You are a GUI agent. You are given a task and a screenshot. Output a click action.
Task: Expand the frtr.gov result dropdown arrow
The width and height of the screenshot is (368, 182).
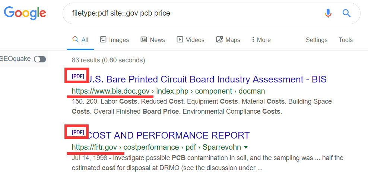pyautogui.click(x=246, y=147)
